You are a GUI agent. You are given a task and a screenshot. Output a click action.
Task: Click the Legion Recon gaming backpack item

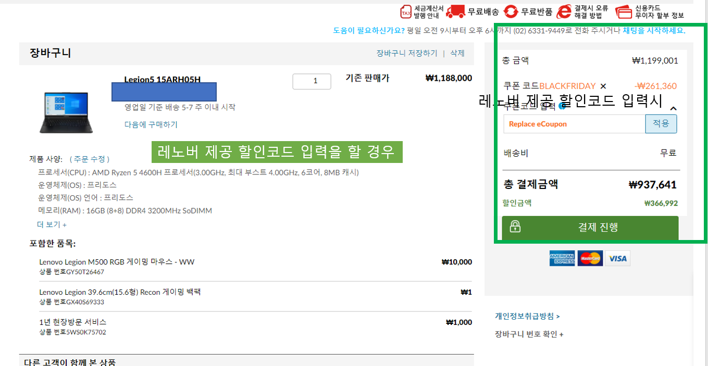click(120, 292)
